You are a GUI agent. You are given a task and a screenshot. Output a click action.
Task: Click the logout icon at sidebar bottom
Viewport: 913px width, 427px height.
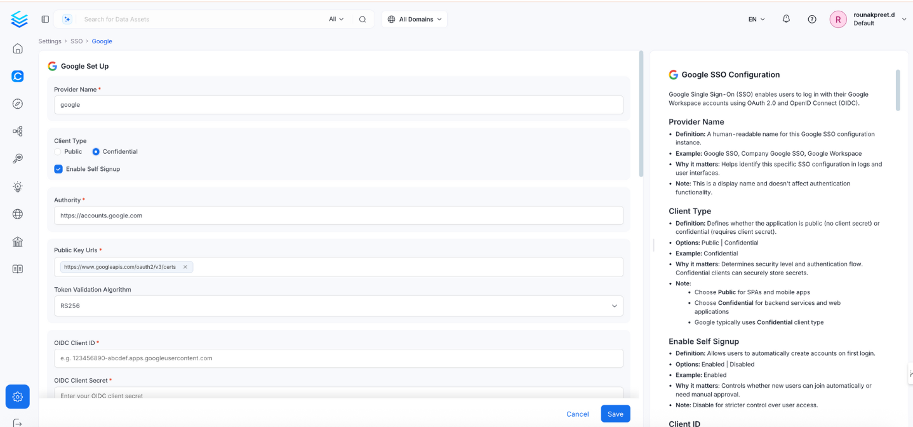[18, 423]
